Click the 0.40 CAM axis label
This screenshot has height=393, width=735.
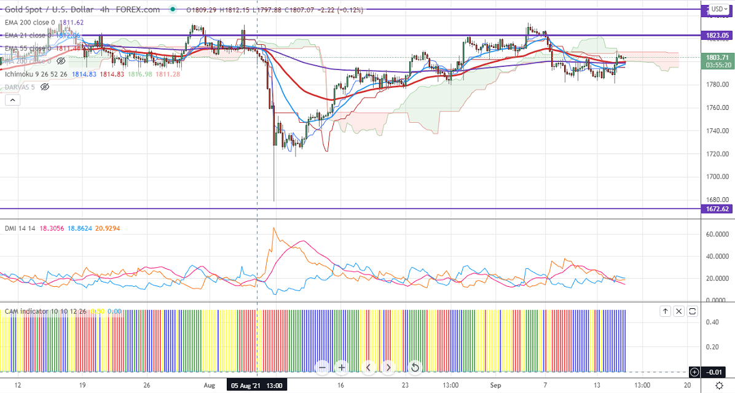(x=713, y=322)
